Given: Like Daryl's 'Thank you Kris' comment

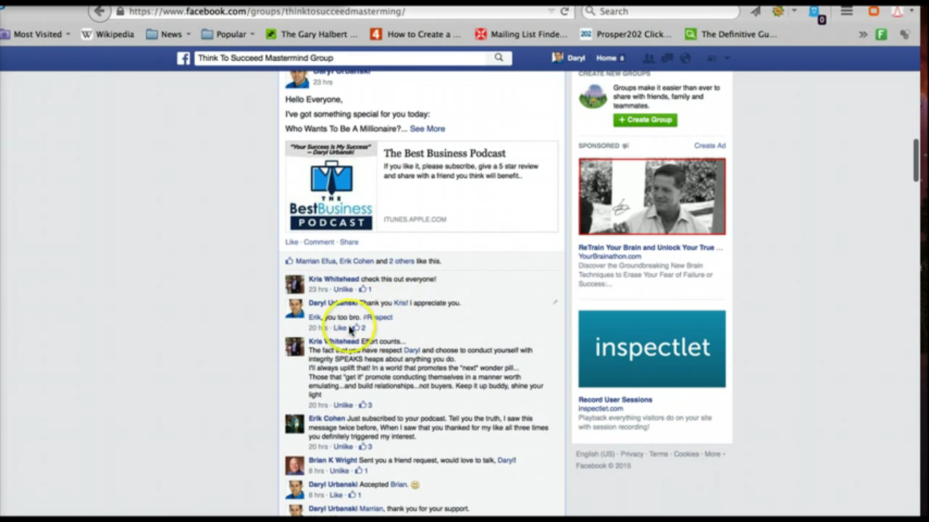Looking at the screenshot, I should coord(339,328).
